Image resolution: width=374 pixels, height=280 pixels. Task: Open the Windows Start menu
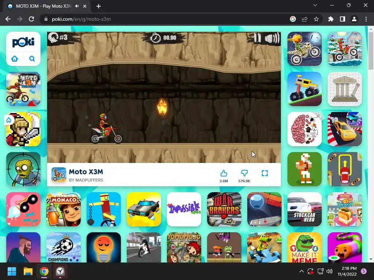click(12, 271)
